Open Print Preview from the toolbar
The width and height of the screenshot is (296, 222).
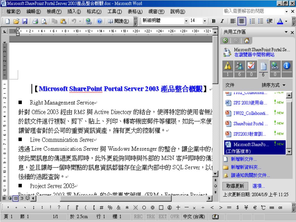tap(44, 21)
